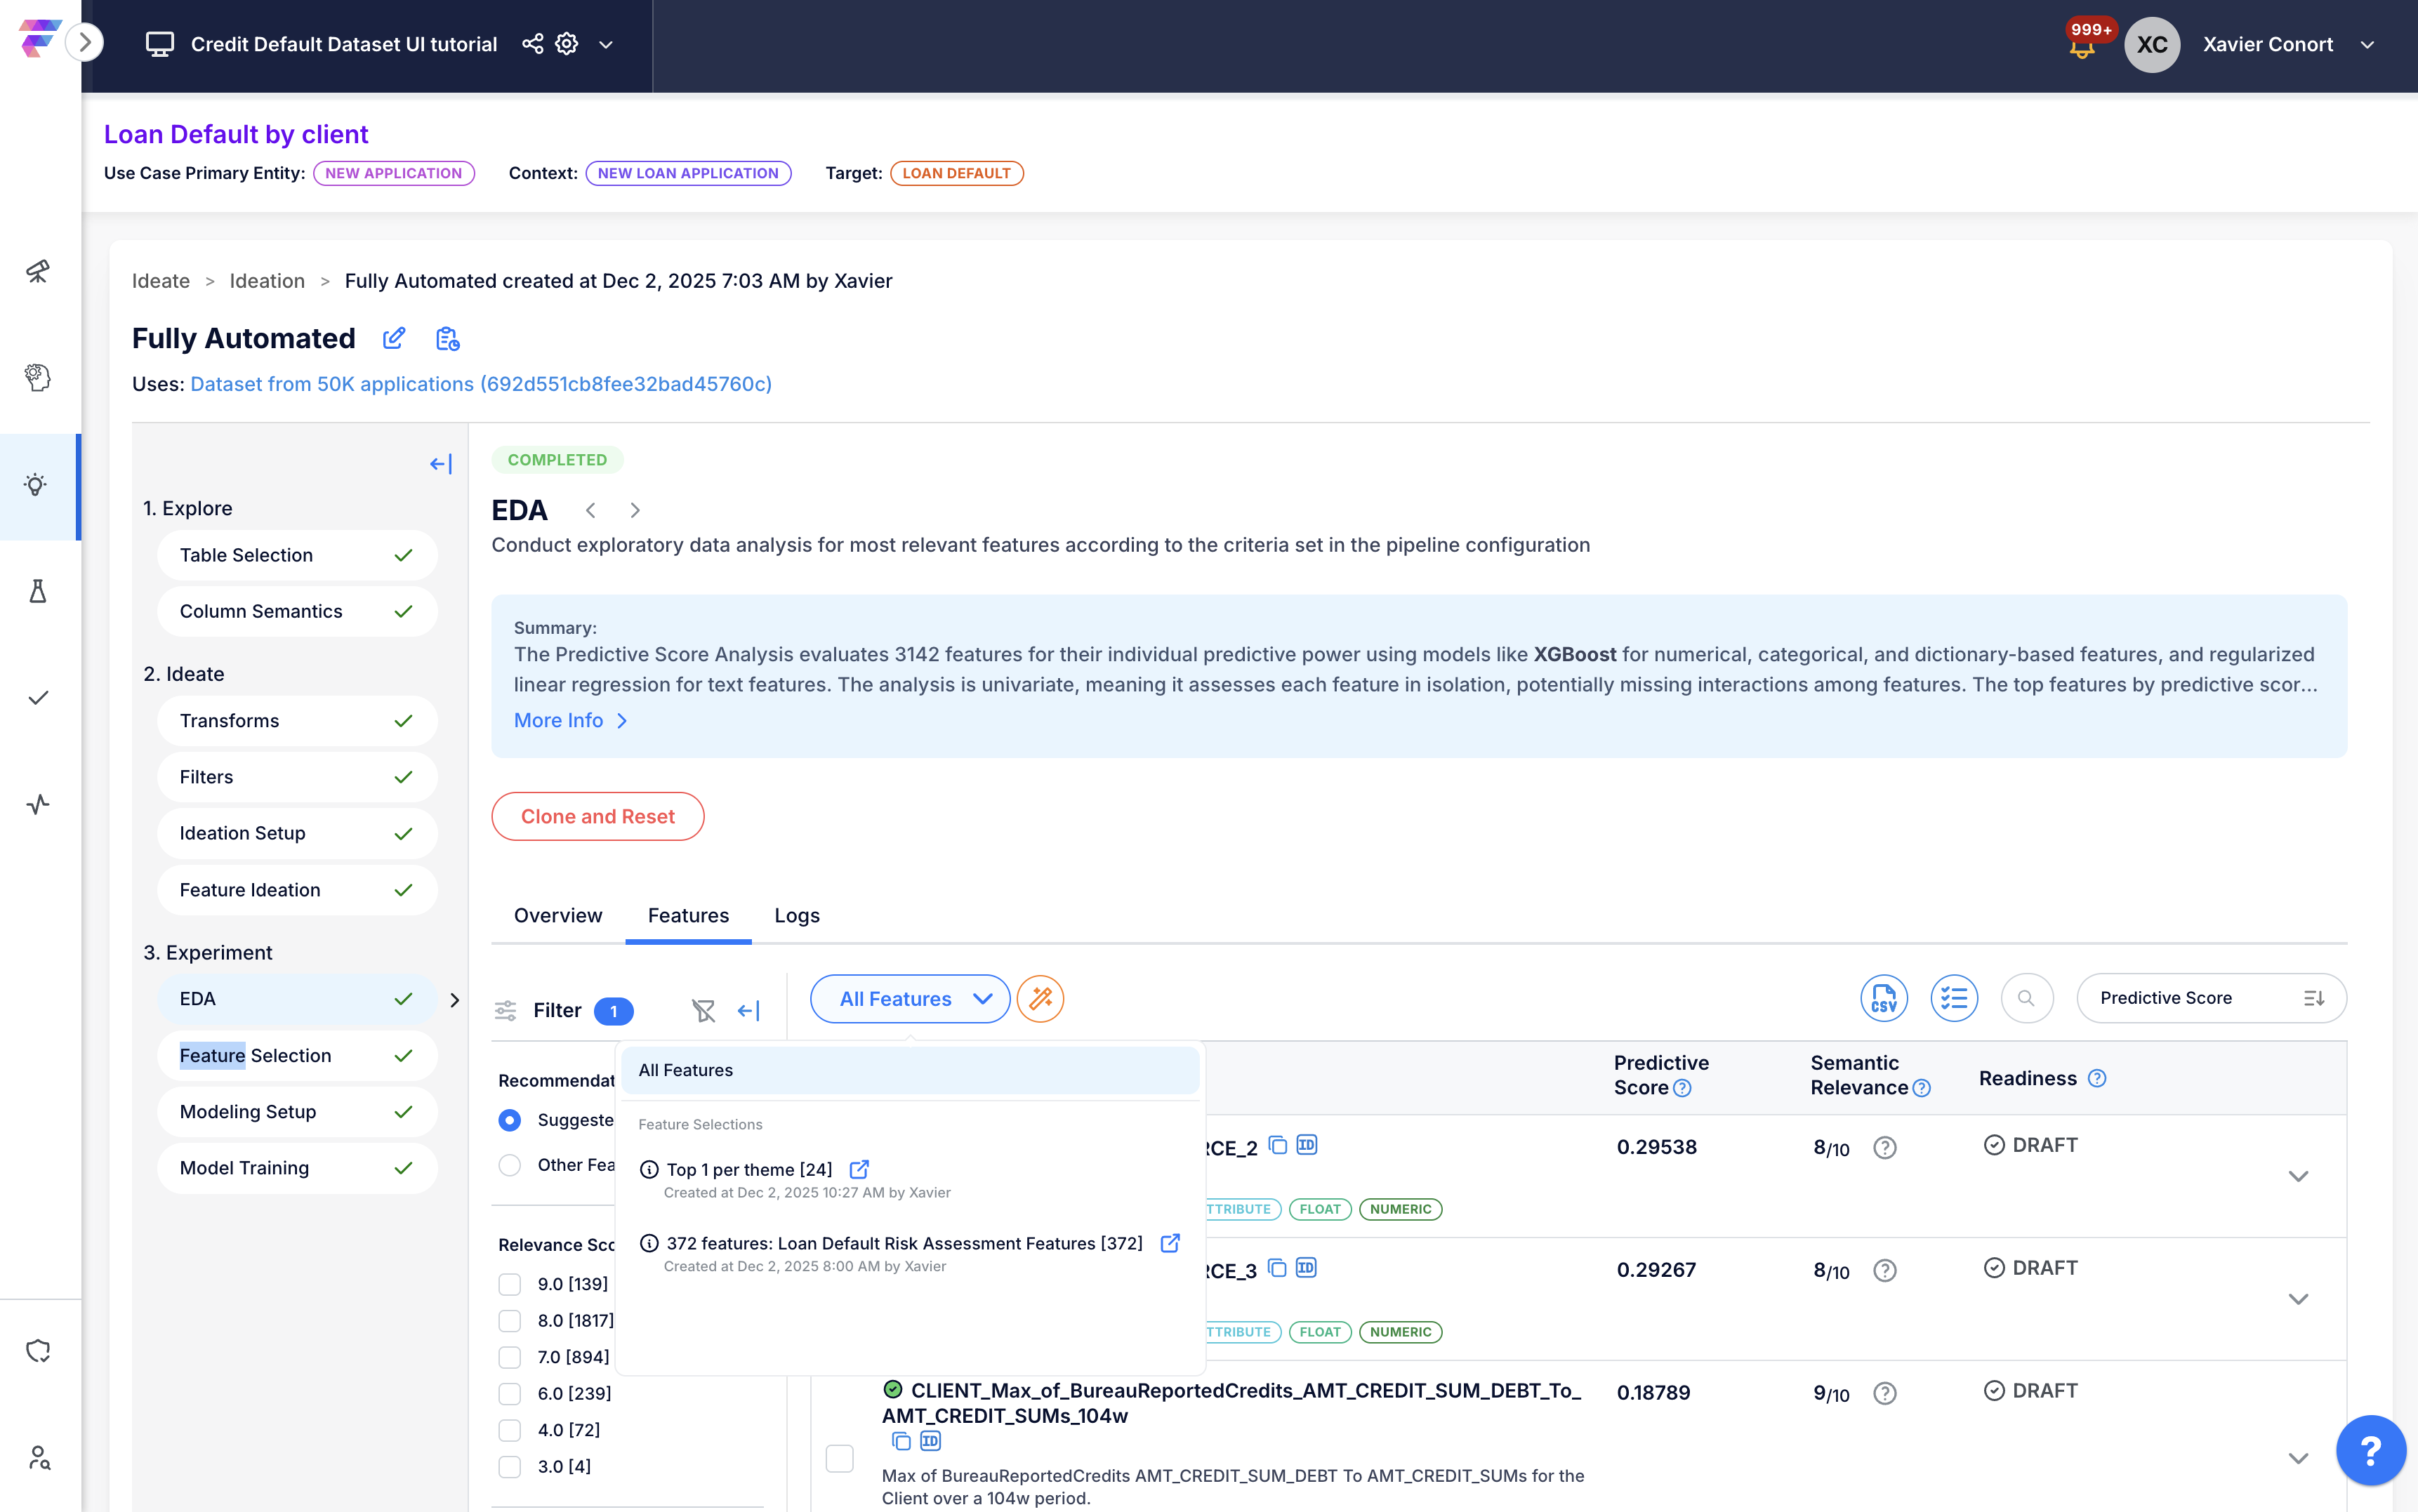Screen dimensions: 2418x1512
Task: Switch to the Overview tab
Action: (x=557, y=915)
